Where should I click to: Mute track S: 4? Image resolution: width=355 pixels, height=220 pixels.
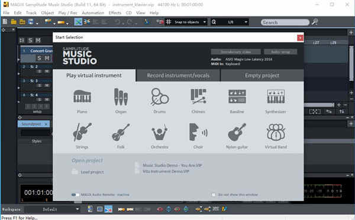(47, 100)
